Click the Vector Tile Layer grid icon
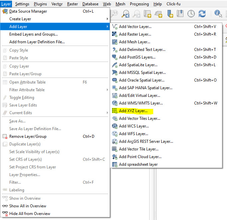The height and width of the screenshot is (220, 227). pyautogui.click(x=115, y=149)
